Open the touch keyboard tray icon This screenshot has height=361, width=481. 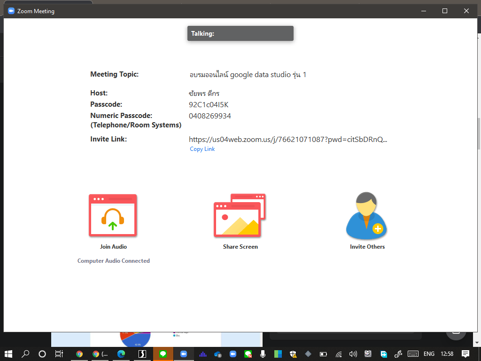[x=413, y=354]
